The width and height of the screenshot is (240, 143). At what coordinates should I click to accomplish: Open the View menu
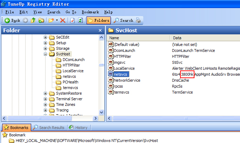pos(37,12)
